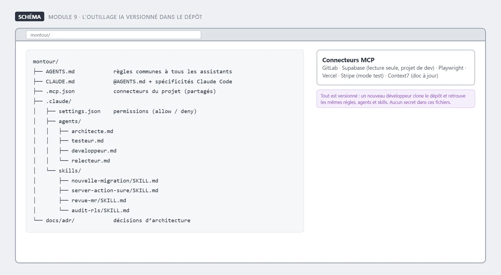Click 'GitLab' in the connectors list
The image size is (501, 275).
[330, 68]
